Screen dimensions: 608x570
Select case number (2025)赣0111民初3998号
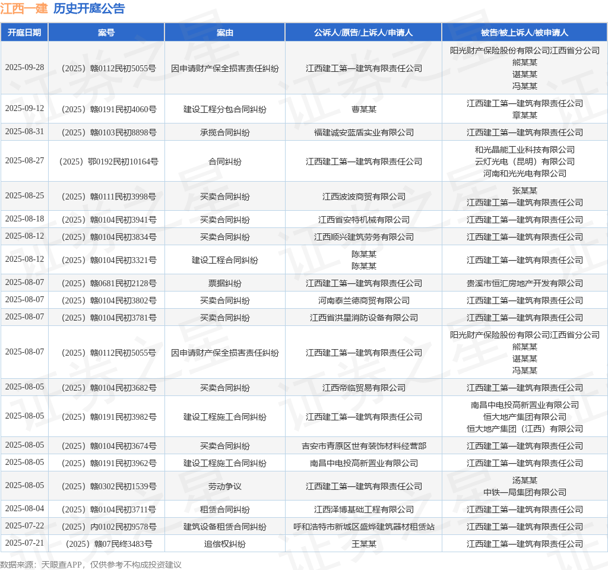(x=109, y=197)
